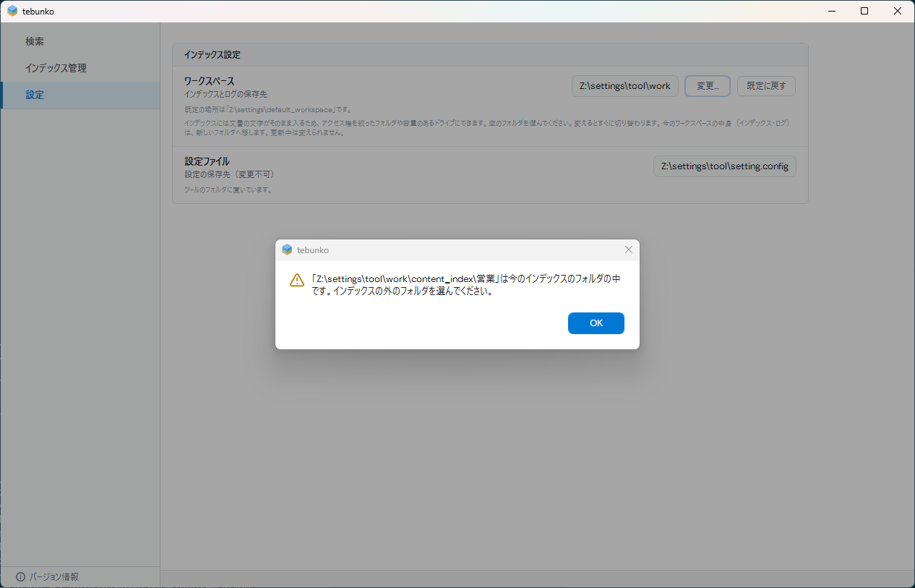Open インデックス管理 in sidebar
The width and height of the screenshot is (915, 588).
click(x=80, y=68)
